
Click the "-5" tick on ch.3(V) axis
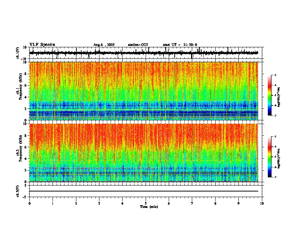click(x=25, y=197)
